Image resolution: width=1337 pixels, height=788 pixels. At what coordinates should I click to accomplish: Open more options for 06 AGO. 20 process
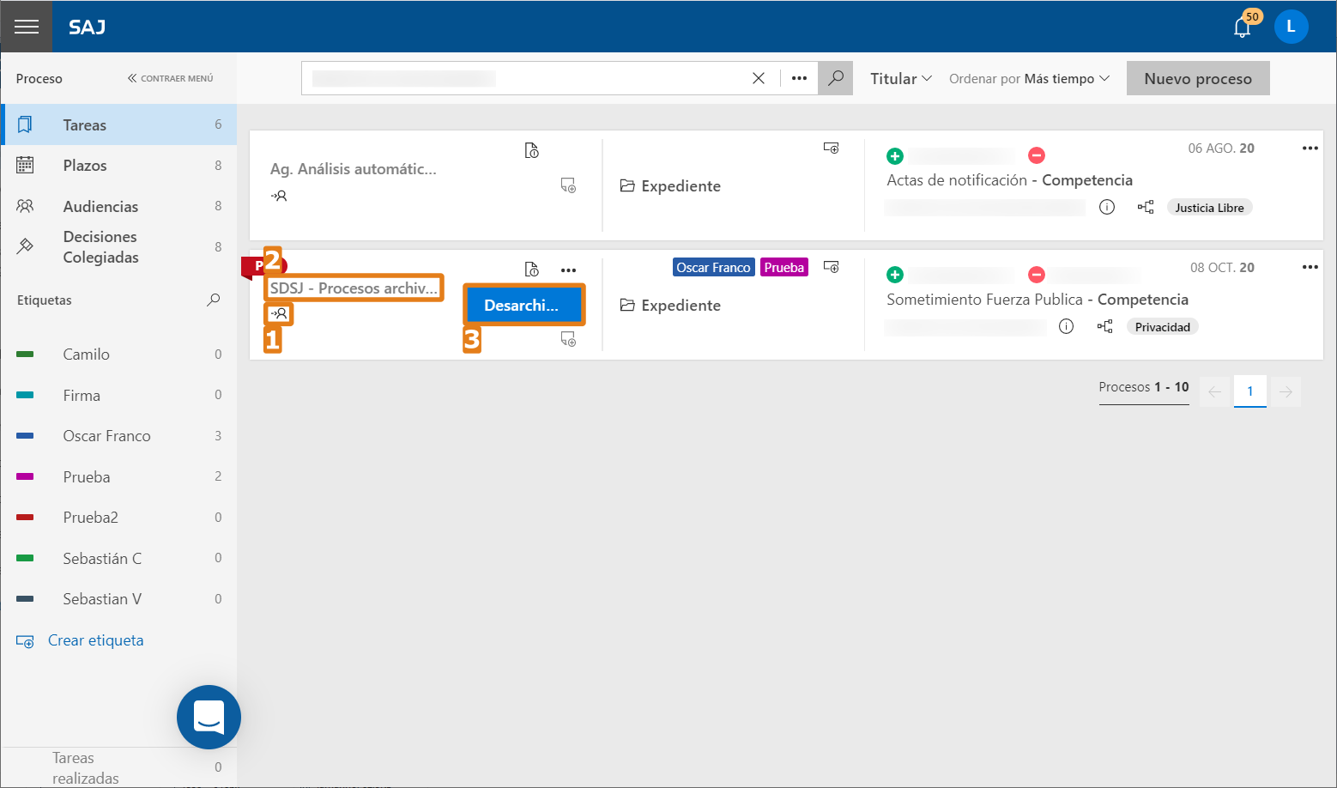tap(1310, 148)
